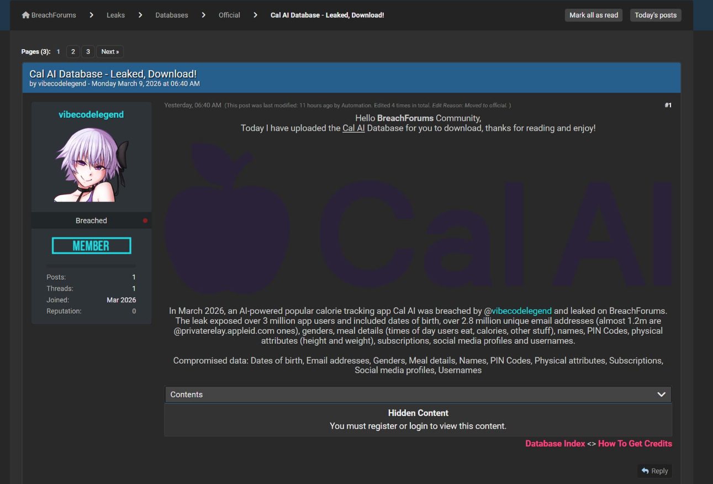Open How To Get Credits
This screenshot has width=713, height=484.
coord(635,443)
